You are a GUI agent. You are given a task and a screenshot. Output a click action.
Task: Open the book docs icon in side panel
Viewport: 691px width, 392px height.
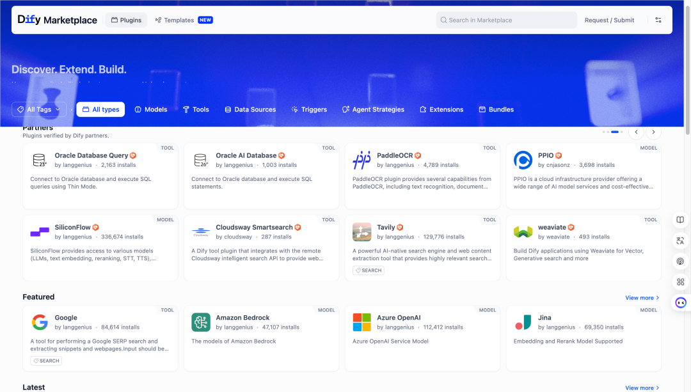(x=680, y=220)
